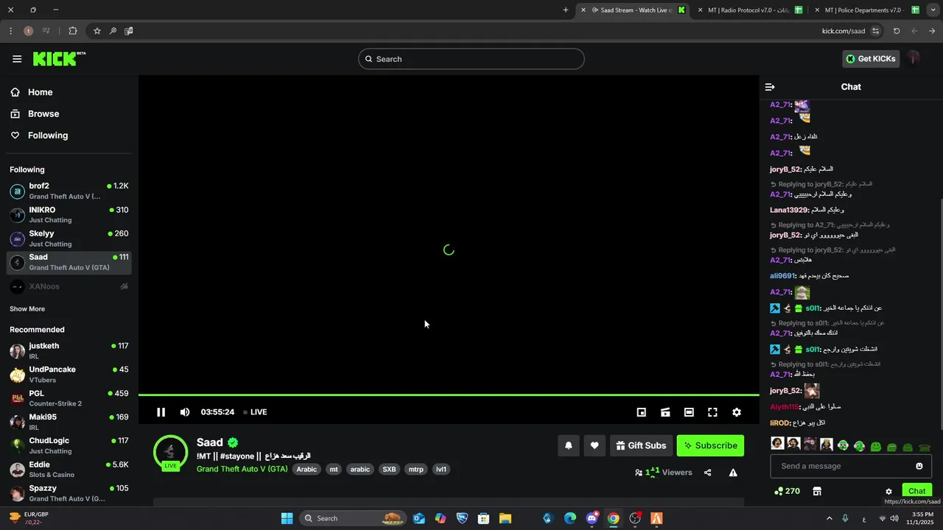This screenshot has width=943, height=530.
Task: Toggle notification bell for Saad
Action: [x=568, y=445]
